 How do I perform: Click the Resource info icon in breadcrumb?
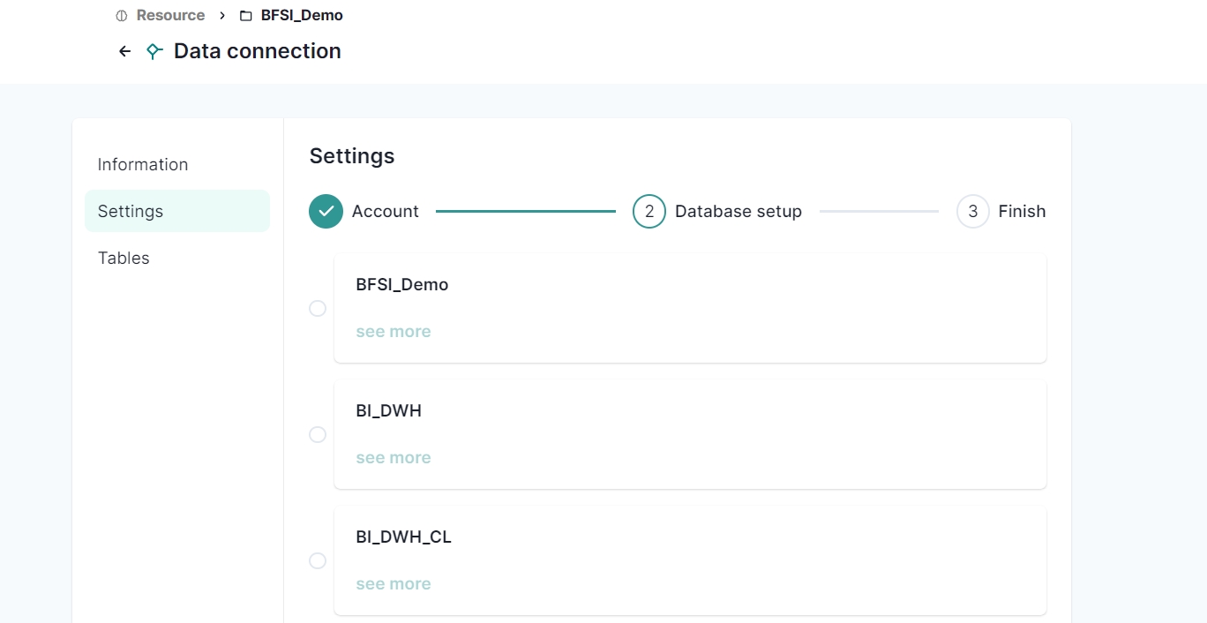point(122,16)
